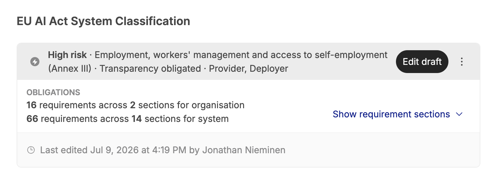Click the Transparency obligated text
Viewport: 496px width, 178px height.
[x=150, y=69]
